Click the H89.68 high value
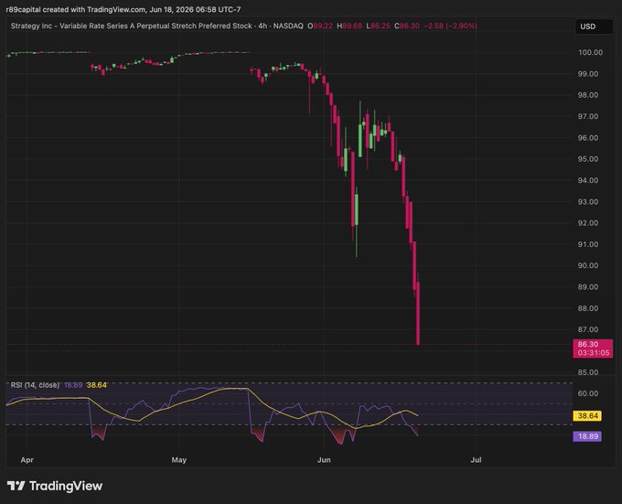 [349, 26]
